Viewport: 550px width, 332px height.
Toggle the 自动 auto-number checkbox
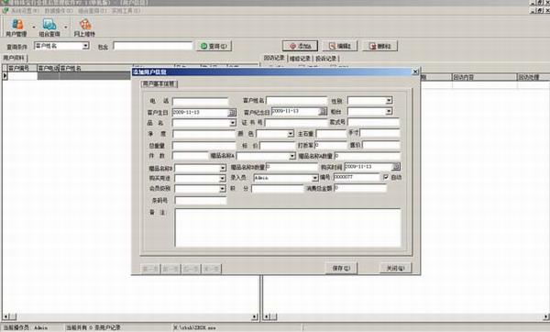(386, 177)
